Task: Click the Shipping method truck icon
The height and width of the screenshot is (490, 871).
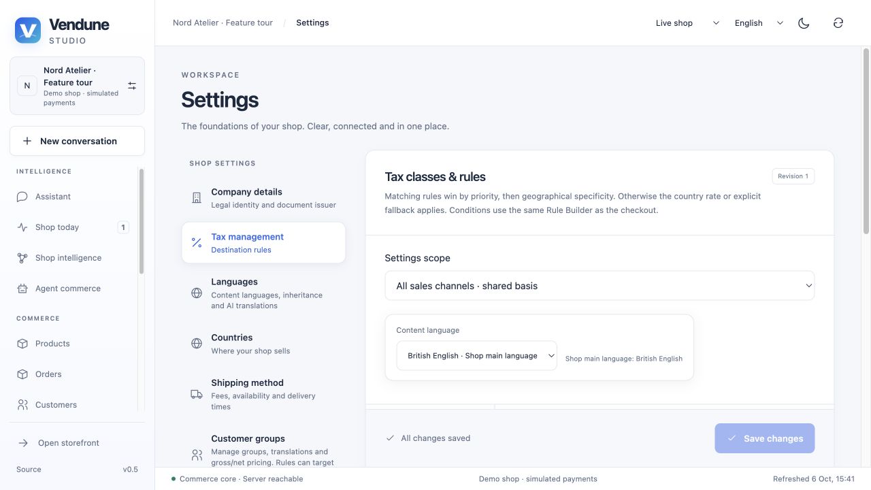Action: click(197, 394)
